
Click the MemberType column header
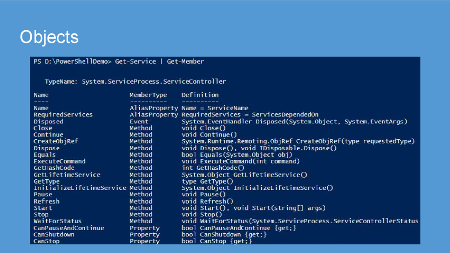tap(148, 95)
